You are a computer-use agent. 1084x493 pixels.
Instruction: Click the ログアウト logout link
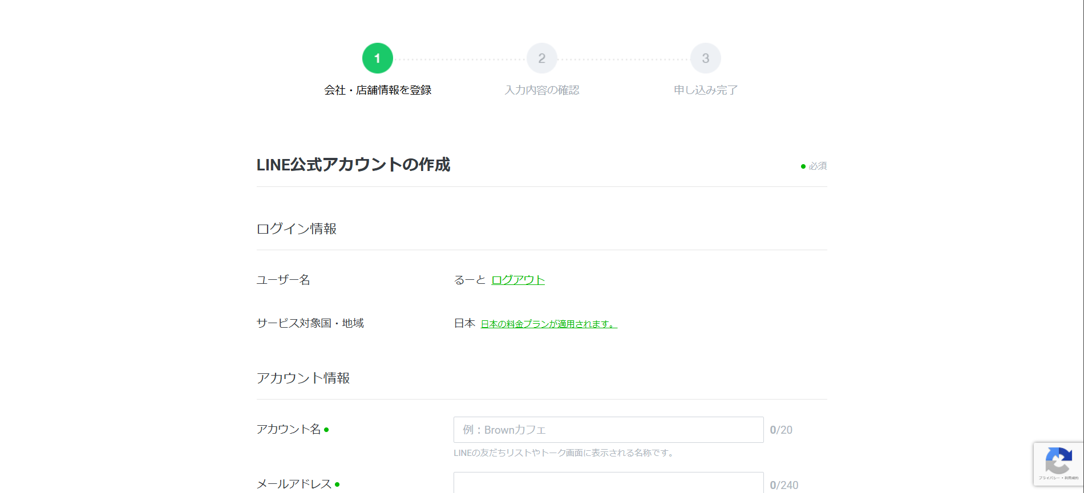(518, 280)
